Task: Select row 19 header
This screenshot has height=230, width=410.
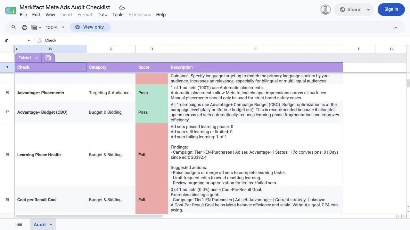Action: (7, 200)
